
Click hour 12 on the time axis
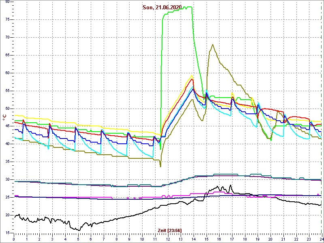pyautogui.click(x=168, y=239)
